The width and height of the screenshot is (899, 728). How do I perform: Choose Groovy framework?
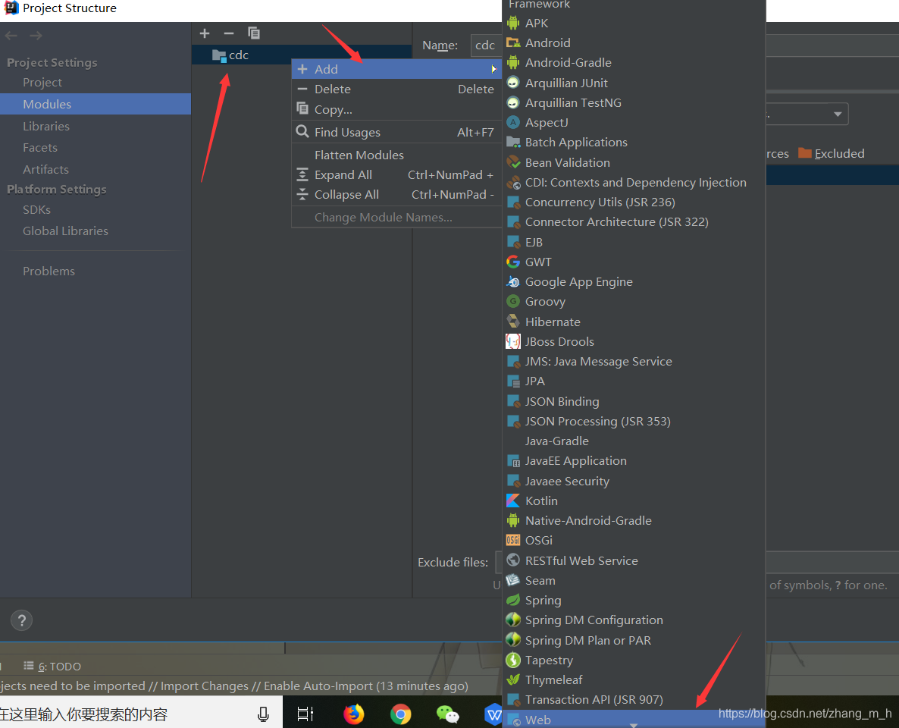(634, 301)
